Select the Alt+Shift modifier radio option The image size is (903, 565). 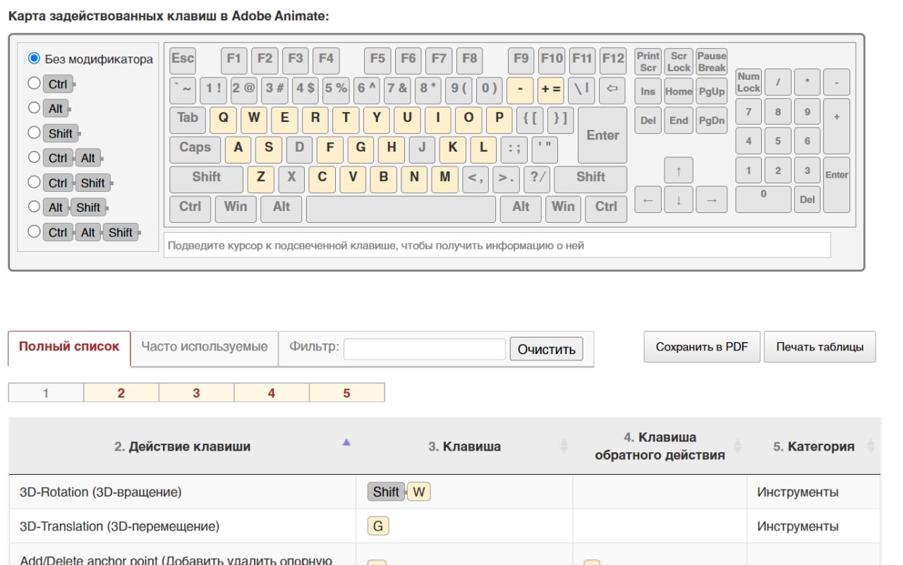tap(34, 207)
